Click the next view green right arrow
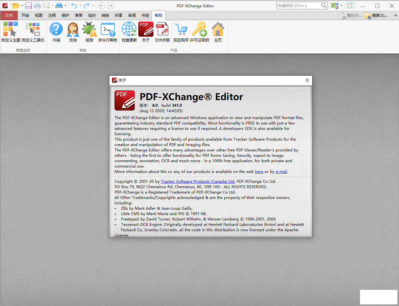The height and width of the screenshot is (306, 399). pos(110,6)
